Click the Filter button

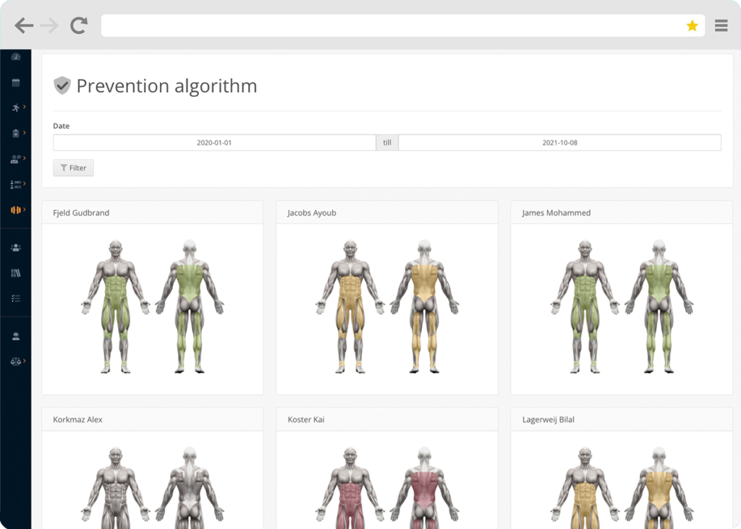coord(73,167)
